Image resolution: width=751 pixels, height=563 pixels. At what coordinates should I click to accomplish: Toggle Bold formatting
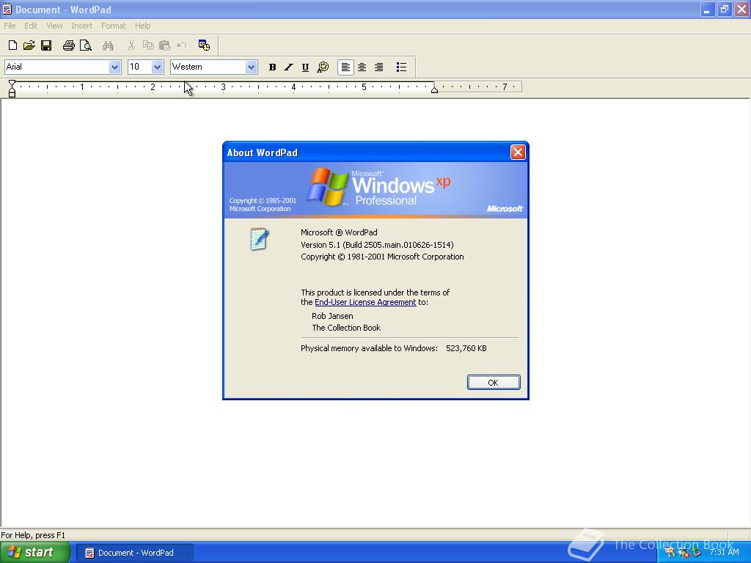tap(272, 67)
